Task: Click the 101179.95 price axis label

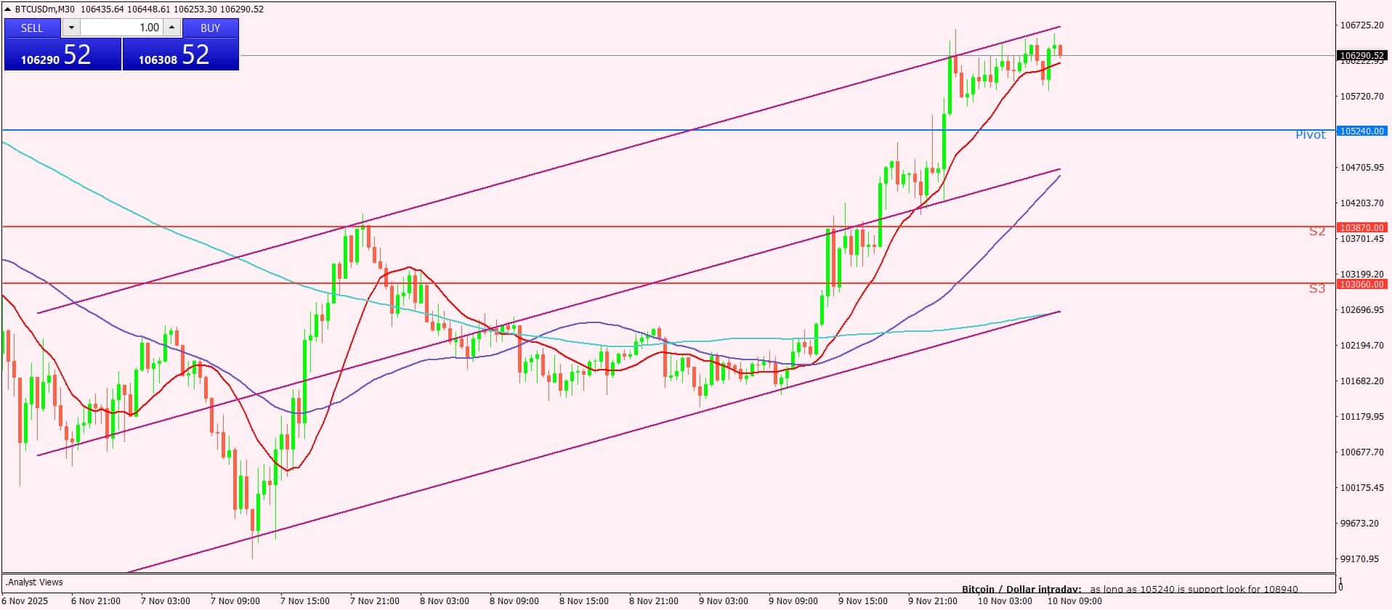Action: point(1362,416)
